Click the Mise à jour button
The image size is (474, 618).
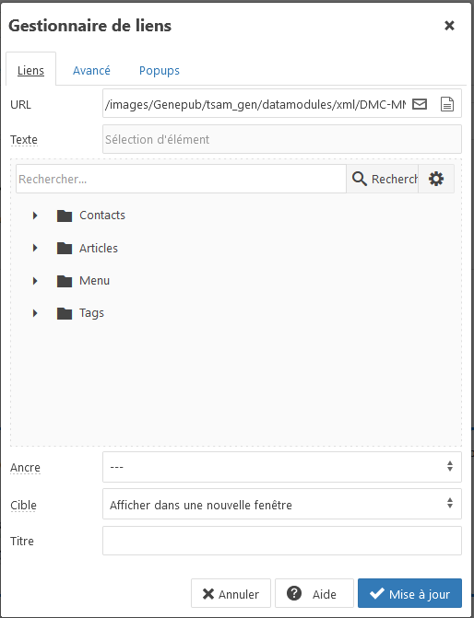[x=409, y=593]
